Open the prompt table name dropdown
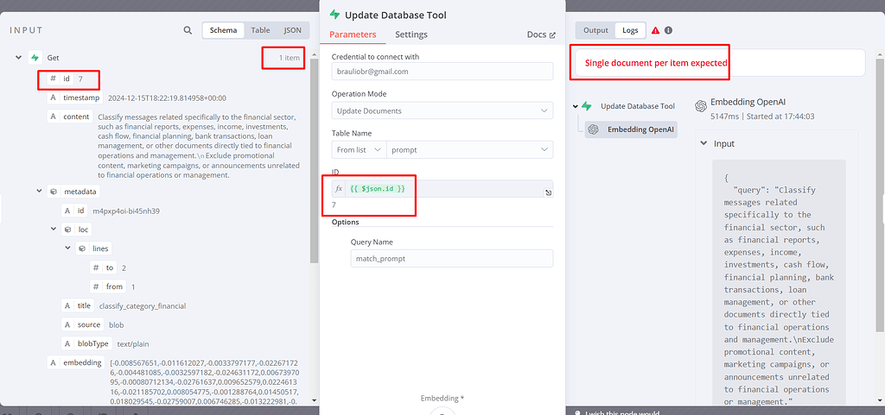 [x=469, y=150]
